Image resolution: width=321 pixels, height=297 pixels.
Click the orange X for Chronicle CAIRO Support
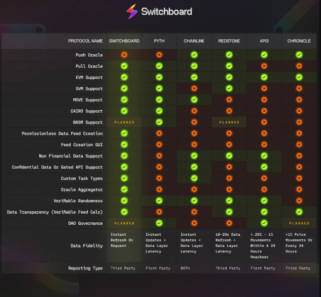pos(299,111)
